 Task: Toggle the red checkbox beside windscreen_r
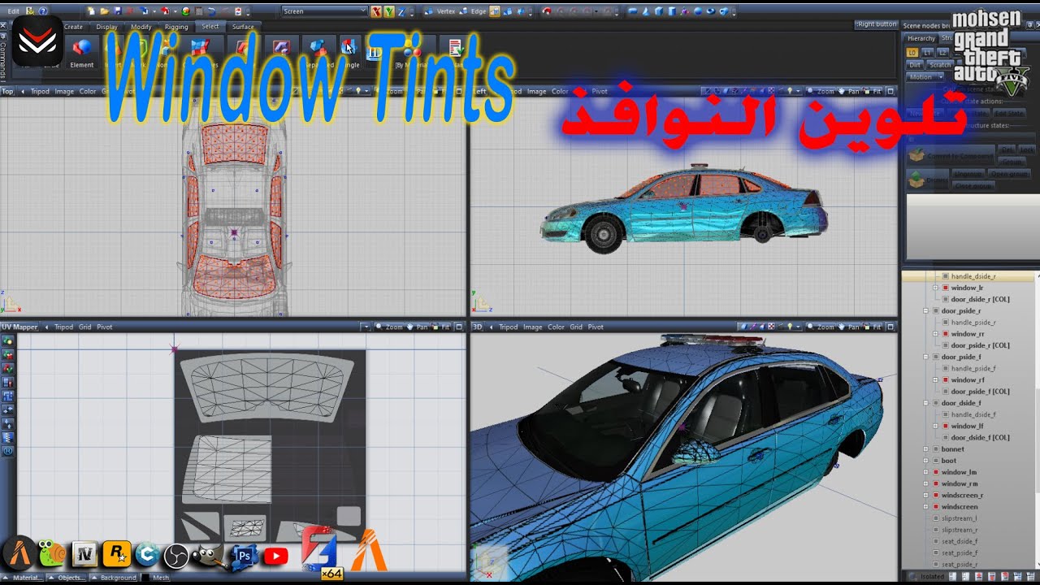[x=936, y=495]
